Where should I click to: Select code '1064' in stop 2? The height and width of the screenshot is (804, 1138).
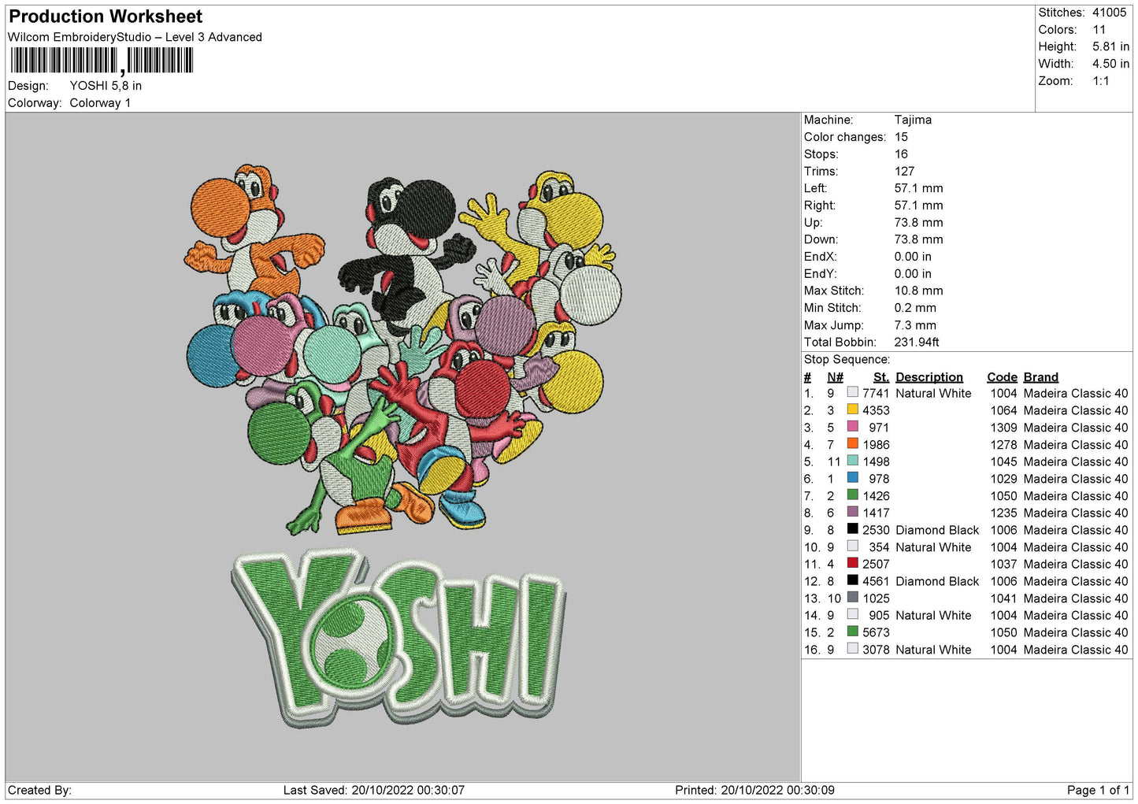click(1003, 410)
